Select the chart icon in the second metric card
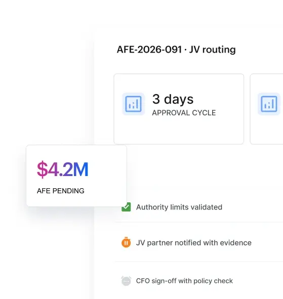The width and height of the screenshot is (283, 299). [269, 104]
